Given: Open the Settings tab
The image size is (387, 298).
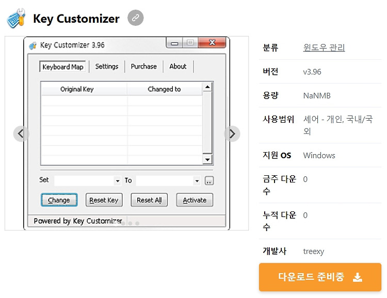Looking at the screenshot, I should [107, 67].
